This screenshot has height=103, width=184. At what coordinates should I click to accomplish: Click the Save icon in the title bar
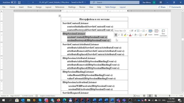click(x=19, y=2)
